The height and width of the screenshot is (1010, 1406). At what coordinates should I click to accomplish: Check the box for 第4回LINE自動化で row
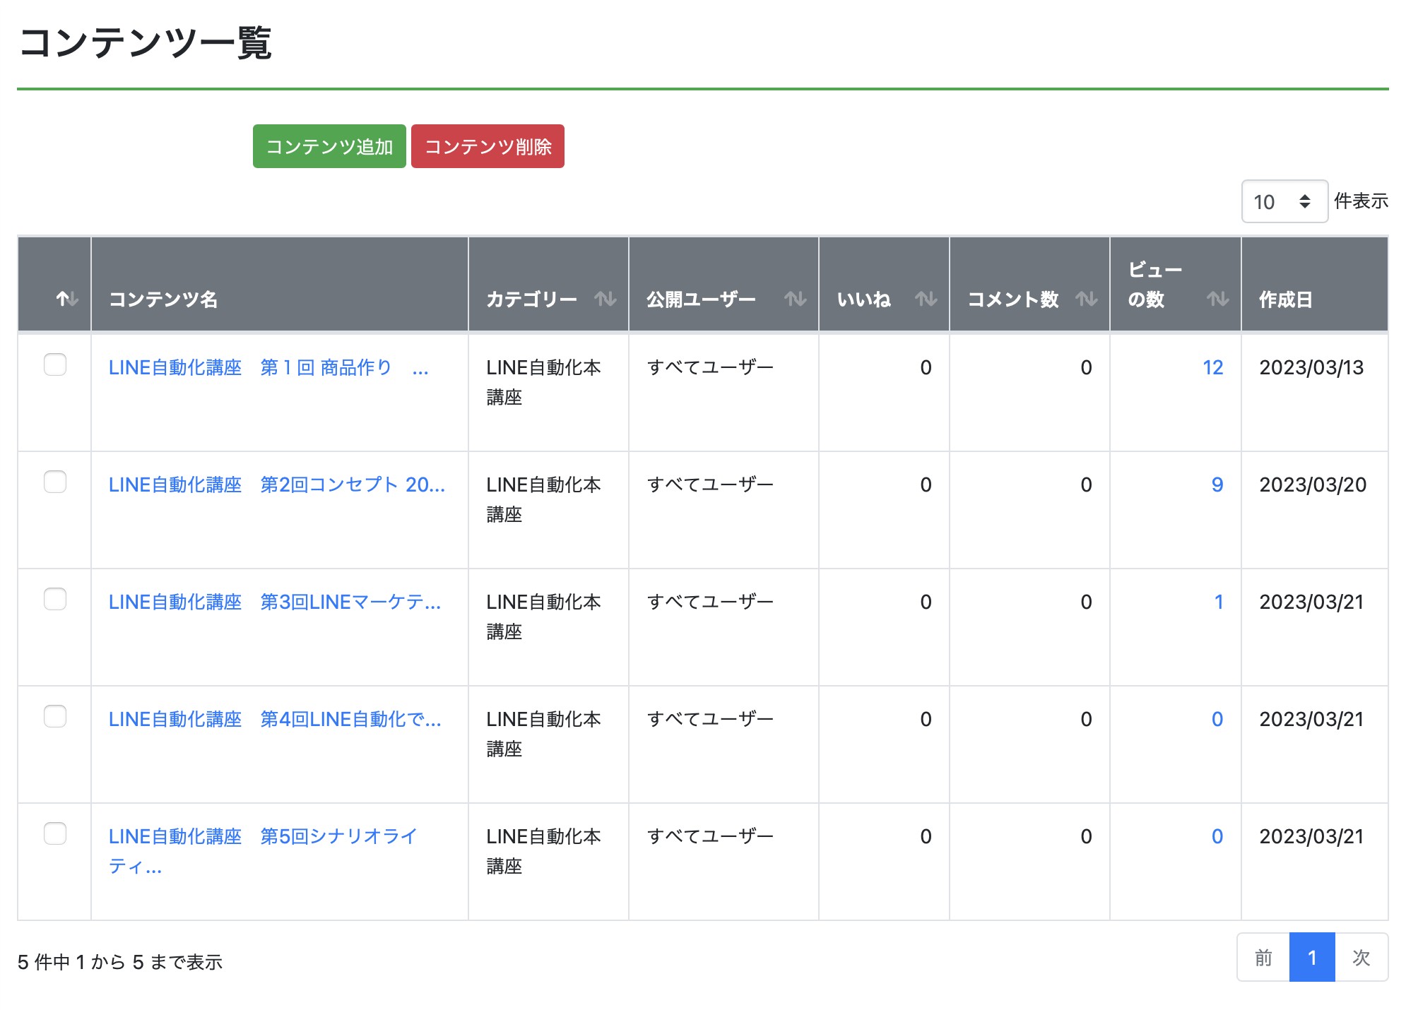(x=55, y=716)
